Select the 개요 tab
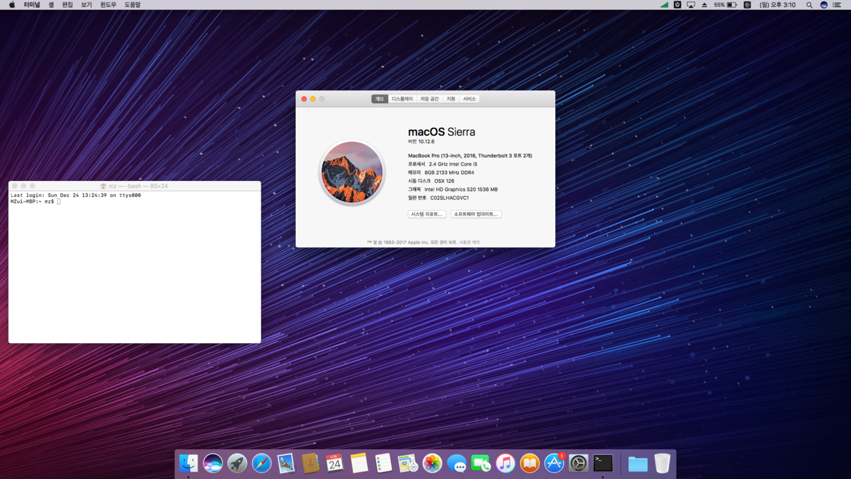 (380, 99)
